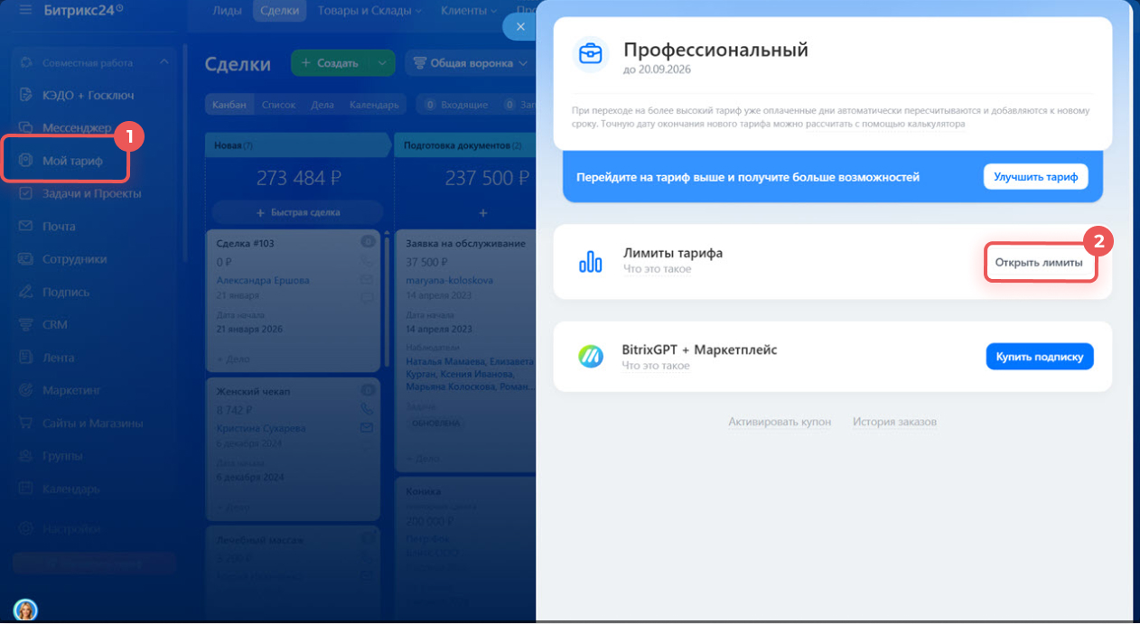Click the user avatar at the sidebar bottom
Screen dimensions: 1140x624
(25, 610)
